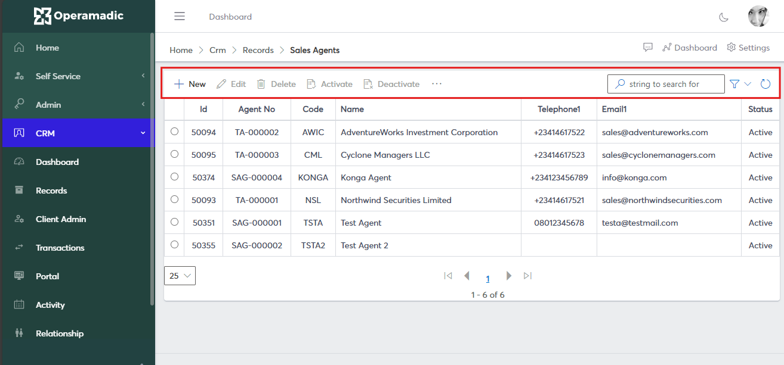Open the Dashboard link in the breadcrumb bar
Viewport: 784px width, 365px height.
tap(690, 48)
